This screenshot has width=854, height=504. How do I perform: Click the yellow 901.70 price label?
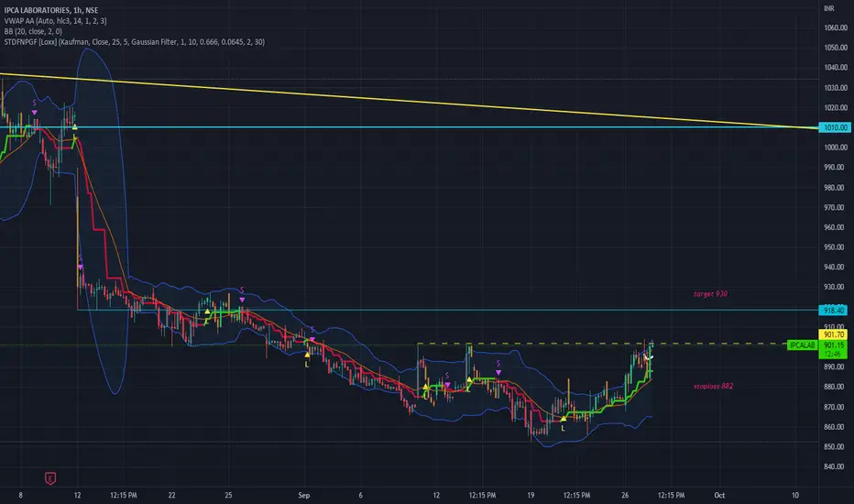tap(833, 334)
